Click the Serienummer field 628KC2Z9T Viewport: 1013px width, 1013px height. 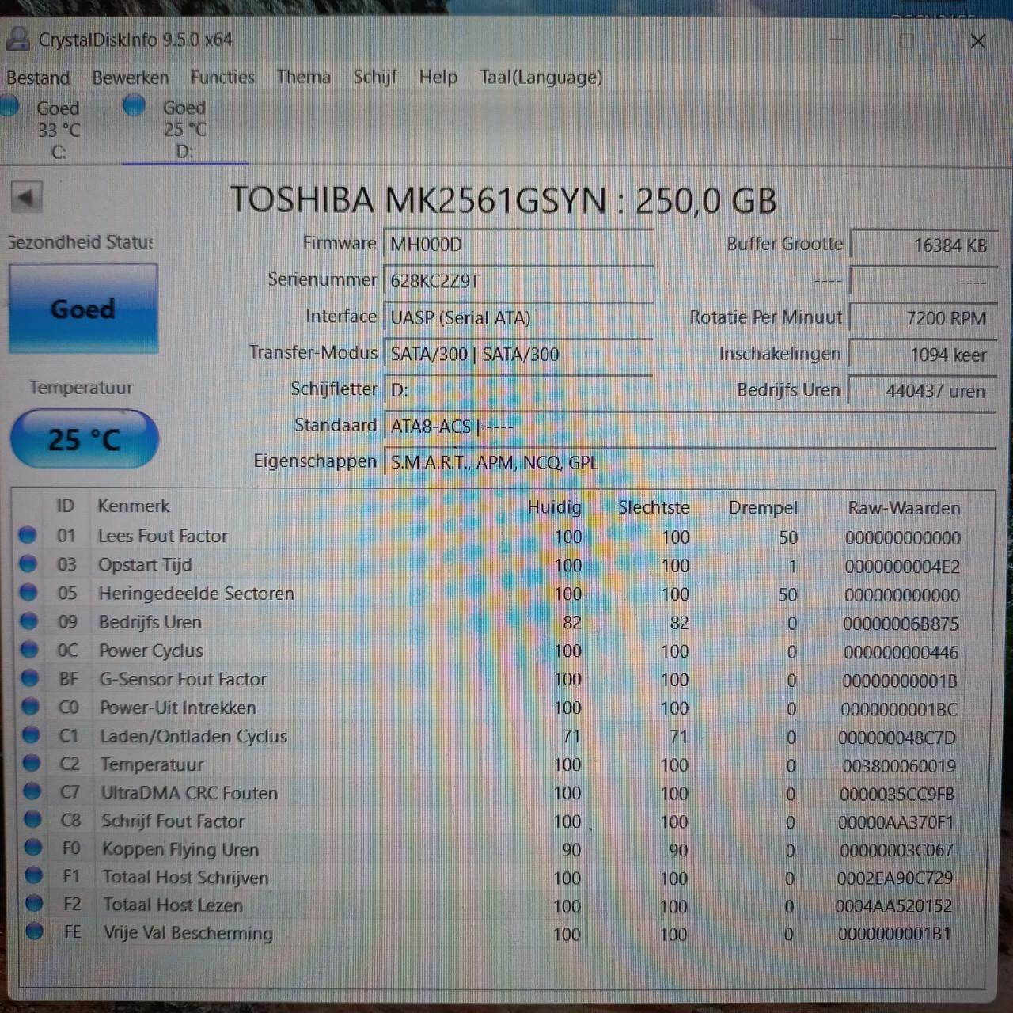coord(518,281)
